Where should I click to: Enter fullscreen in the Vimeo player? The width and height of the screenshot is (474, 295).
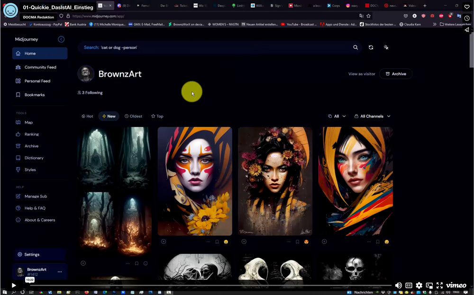coord(439,286)
